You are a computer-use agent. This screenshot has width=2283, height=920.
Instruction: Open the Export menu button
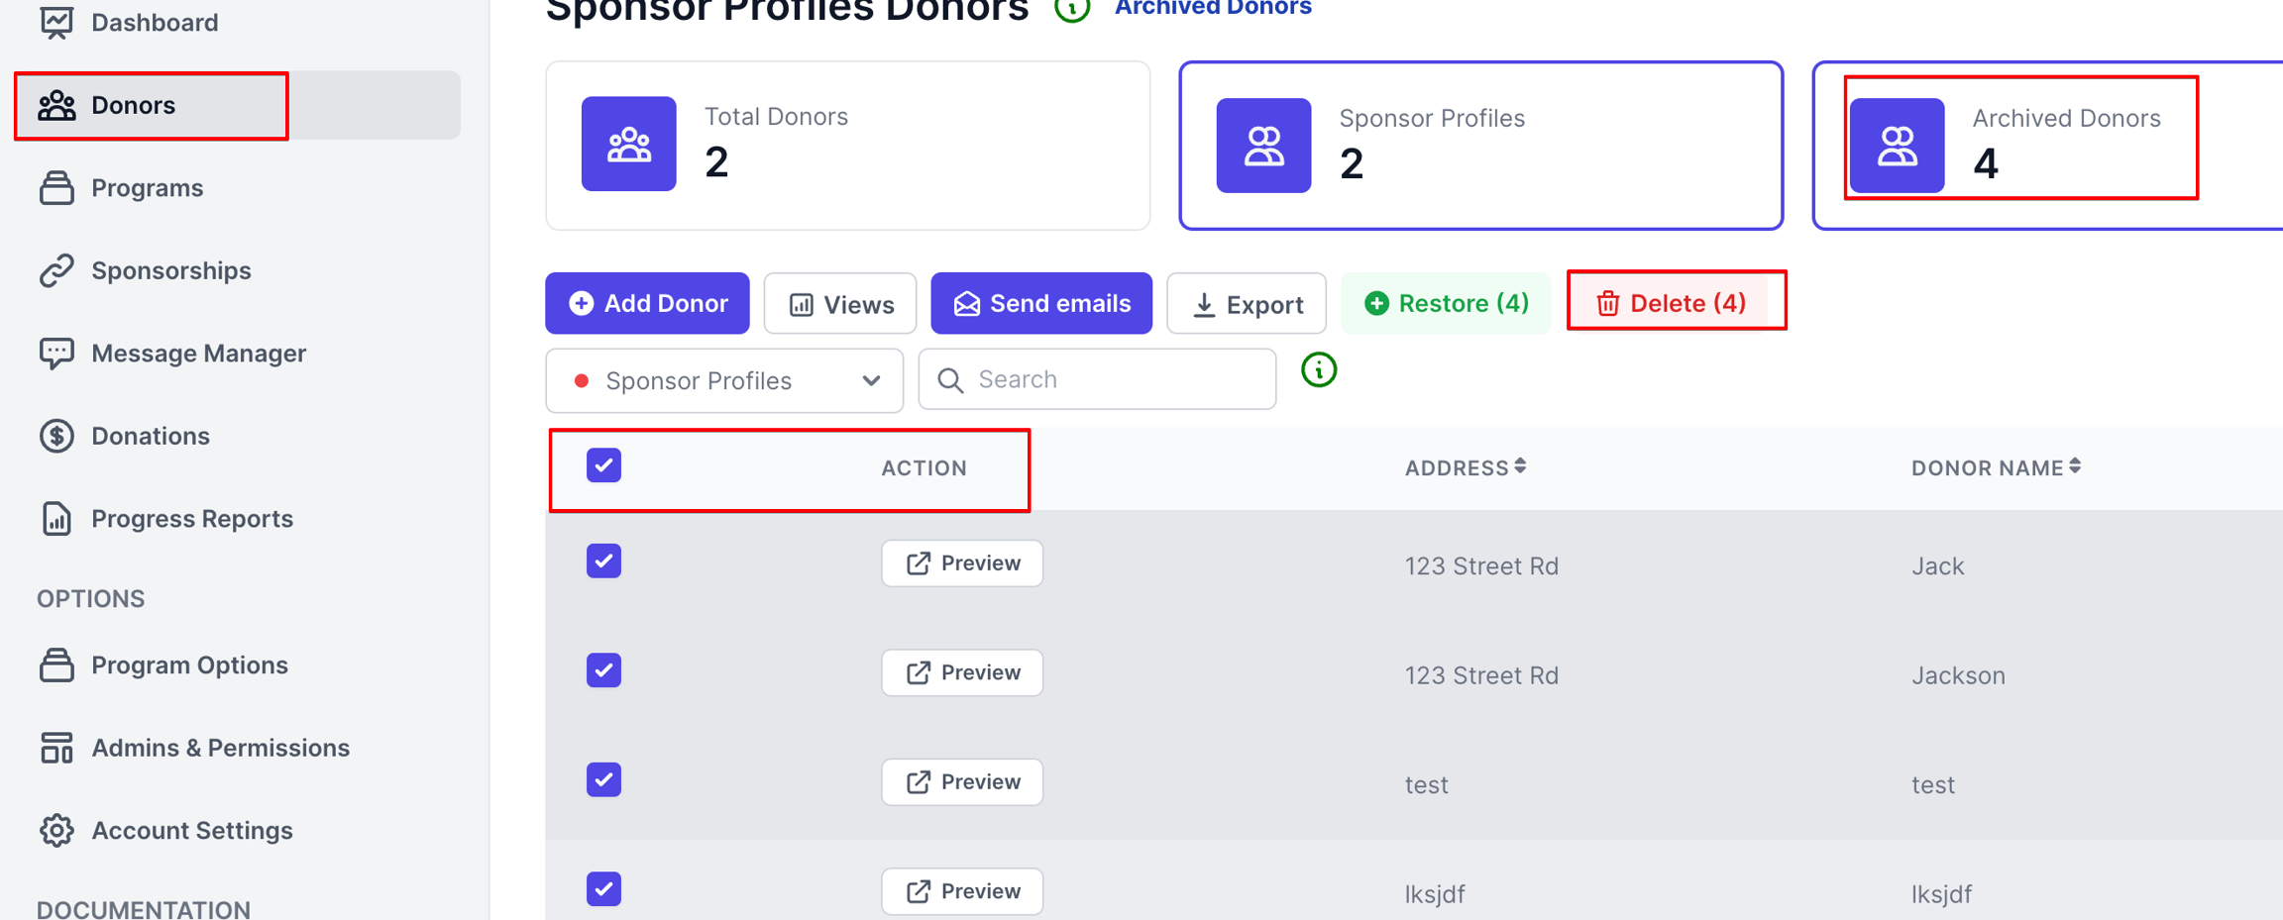point(1246,304)
